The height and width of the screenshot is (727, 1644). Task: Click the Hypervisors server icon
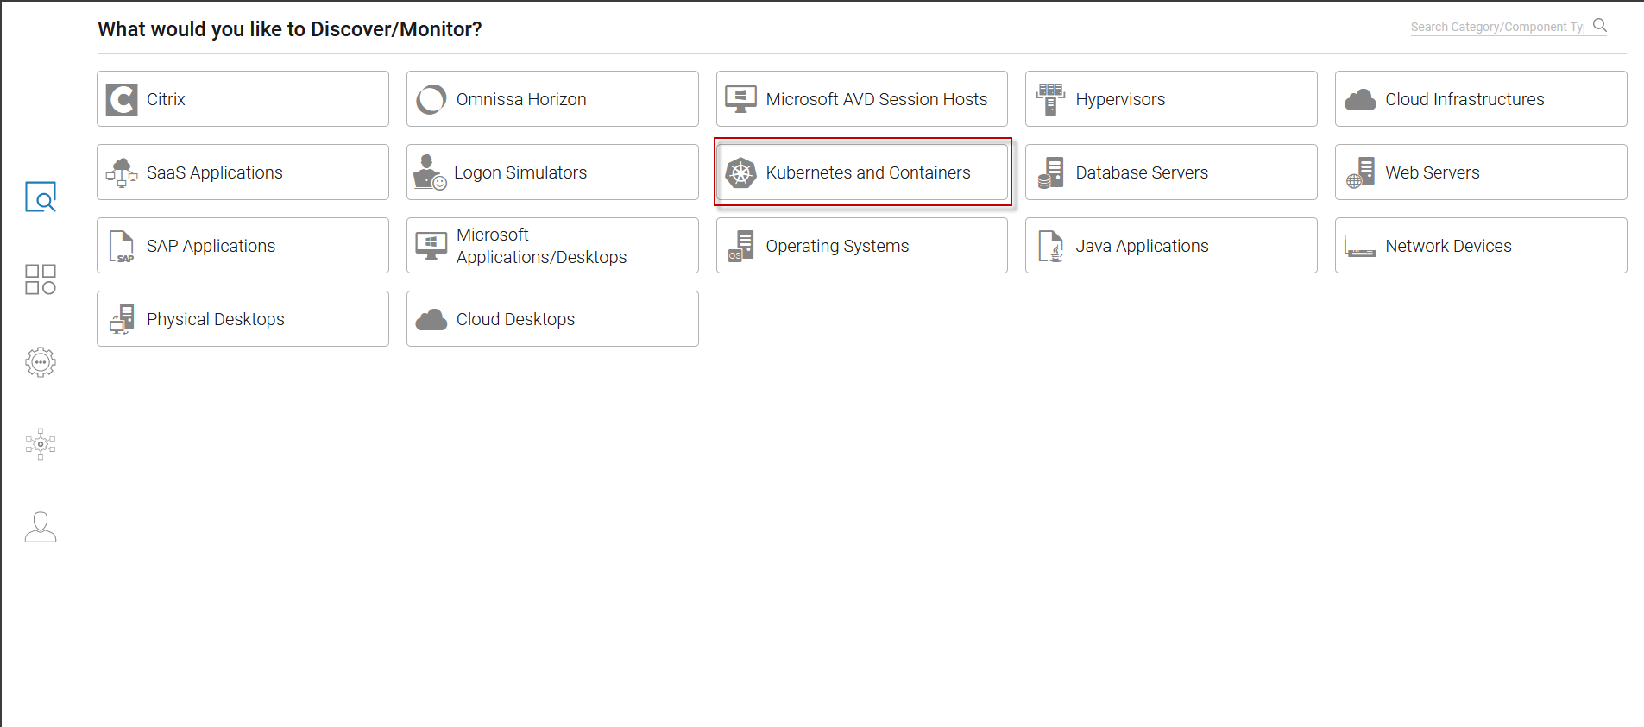[x=1050, y=99]
